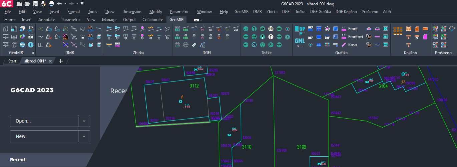Click the blue info circle icon
This screenshot has height=167, width=457.
[31, 45]
